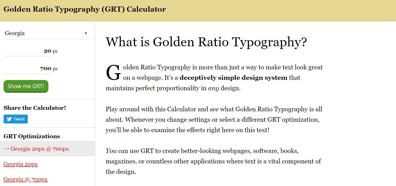Click the italic word any
This screenshot has width=396, height=186.
click(x=213, y=88)
